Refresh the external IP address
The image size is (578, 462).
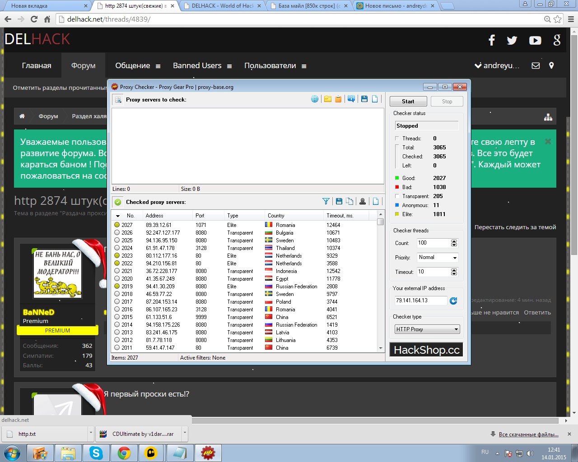click(453, 300)
